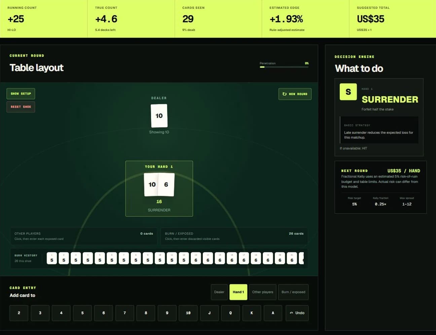Screen dimensions: 436x335
Task: Select the Other Players card area
Action: [84, 236]
